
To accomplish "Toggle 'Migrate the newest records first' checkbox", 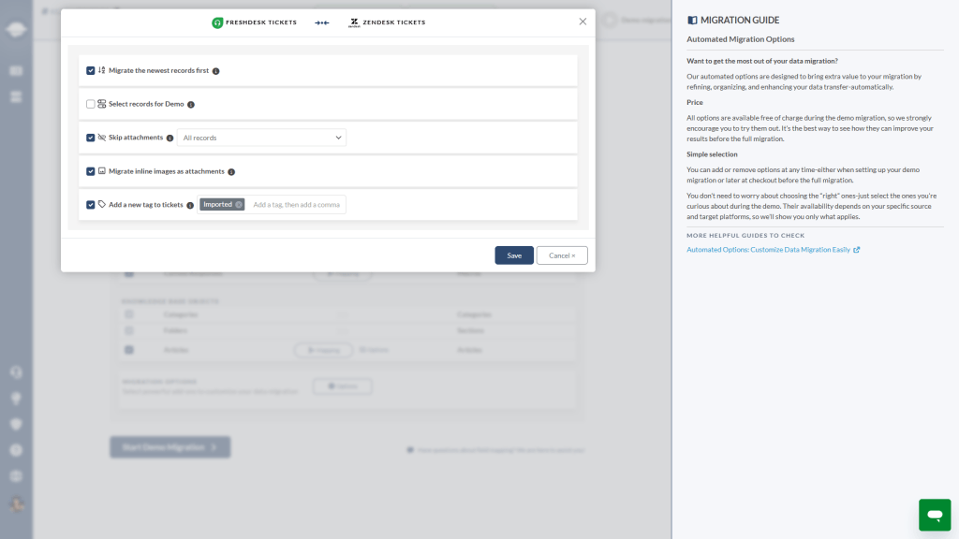I will 91,71.
